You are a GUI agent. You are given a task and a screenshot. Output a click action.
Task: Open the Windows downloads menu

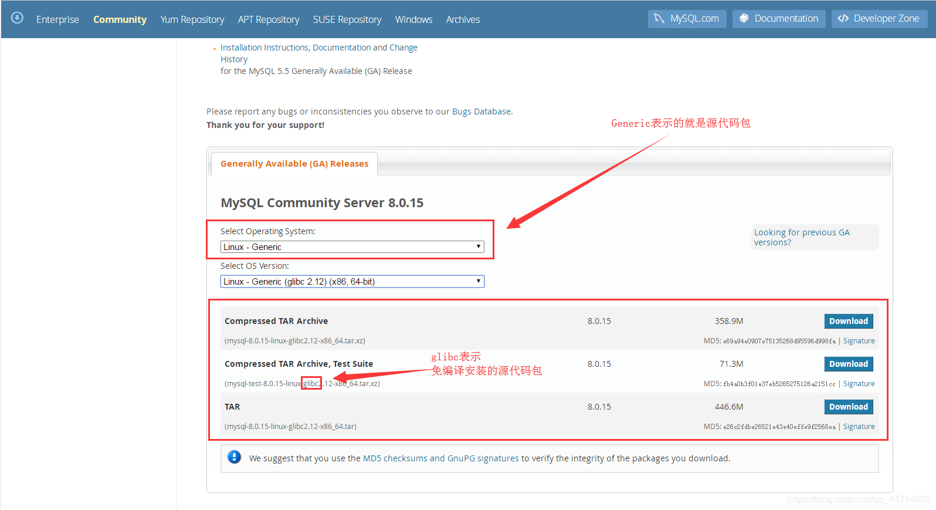coord(413,19)
